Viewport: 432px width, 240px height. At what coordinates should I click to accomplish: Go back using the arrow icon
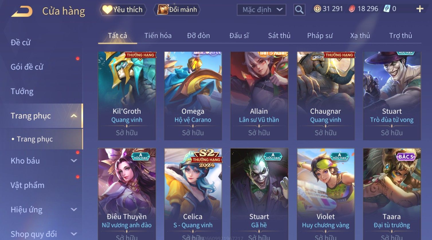point(22,11)
